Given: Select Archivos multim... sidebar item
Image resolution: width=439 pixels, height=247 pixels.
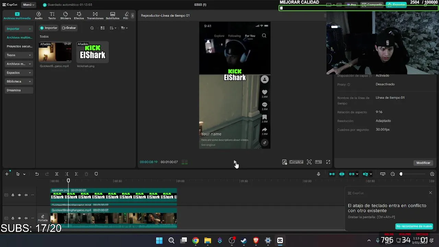Looking at the screenshot, I should [x=20, y=37].
